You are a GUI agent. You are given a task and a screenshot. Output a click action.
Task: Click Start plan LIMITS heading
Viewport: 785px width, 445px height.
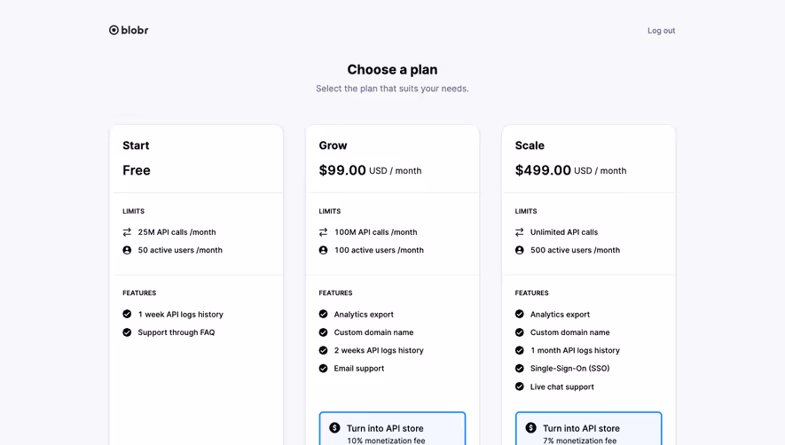click(133, 211)
